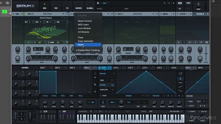Enable OSC C
The image size is (221, 124).
[x=116, y=14]
